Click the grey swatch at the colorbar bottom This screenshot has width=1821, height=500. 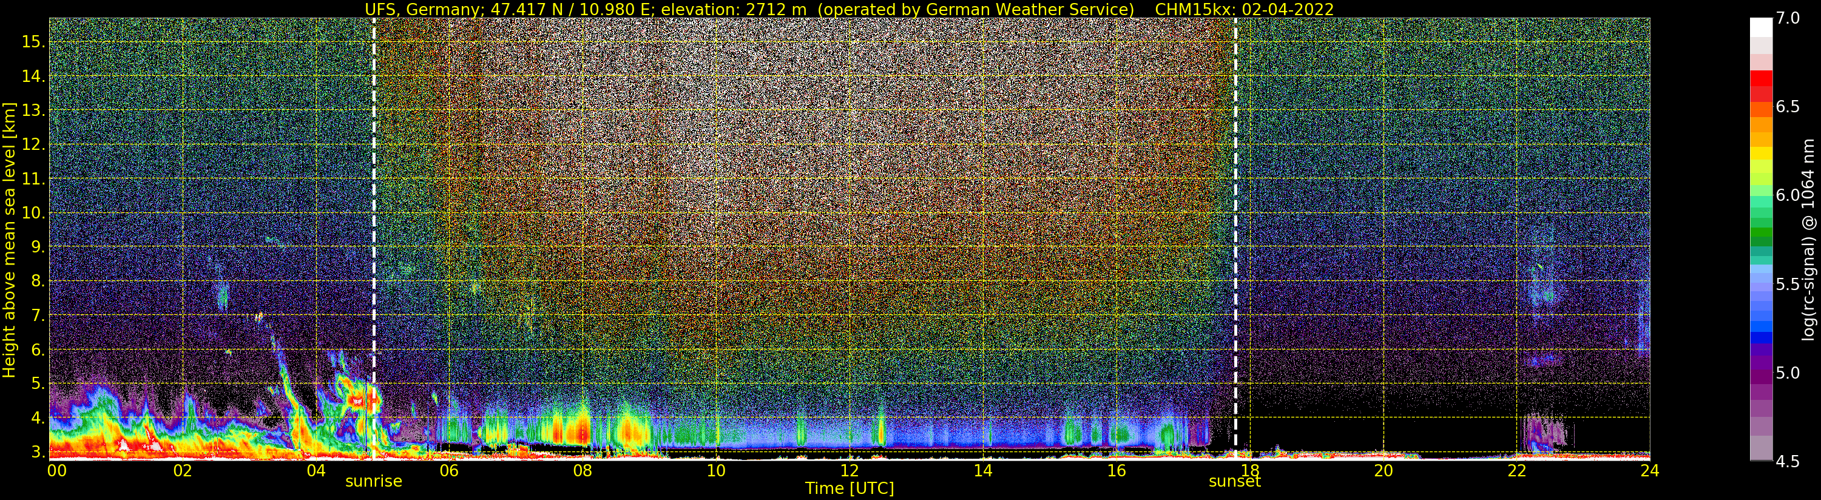(x=1761, y=448)
